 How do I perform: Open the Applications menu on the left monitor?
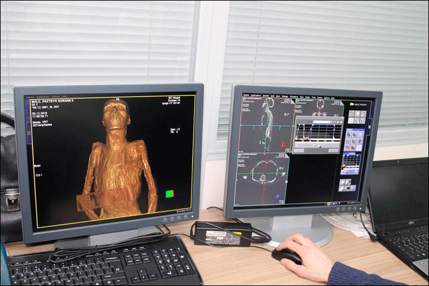43,97
